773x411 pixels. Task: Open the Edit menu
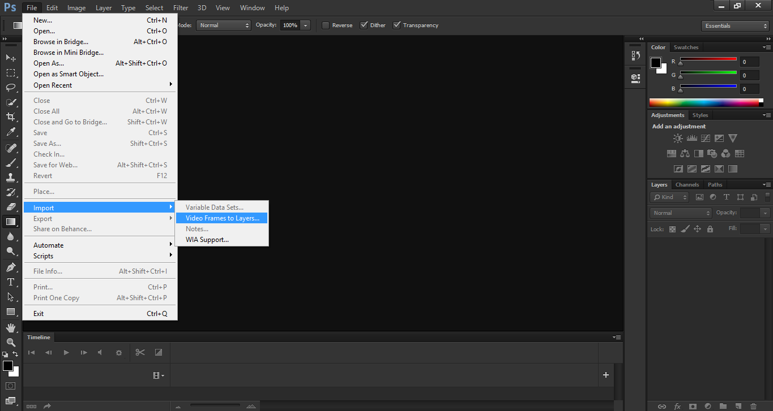pyautogui.click(x=52, y=8)
